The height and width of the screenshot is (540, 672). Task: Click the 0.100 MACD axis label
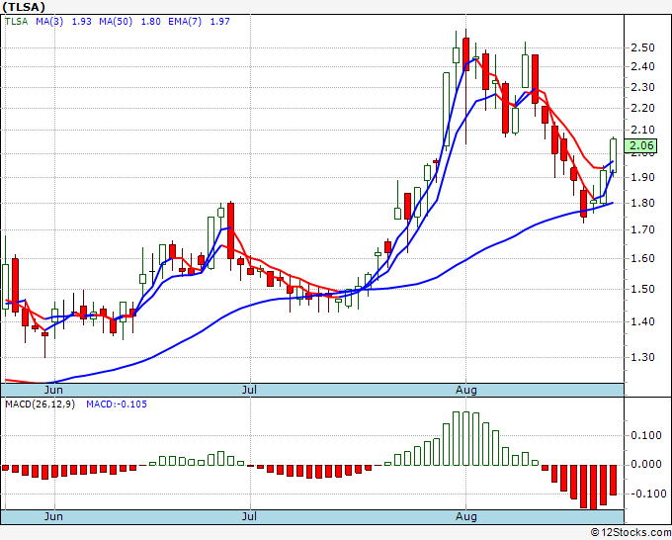(646, 436)
